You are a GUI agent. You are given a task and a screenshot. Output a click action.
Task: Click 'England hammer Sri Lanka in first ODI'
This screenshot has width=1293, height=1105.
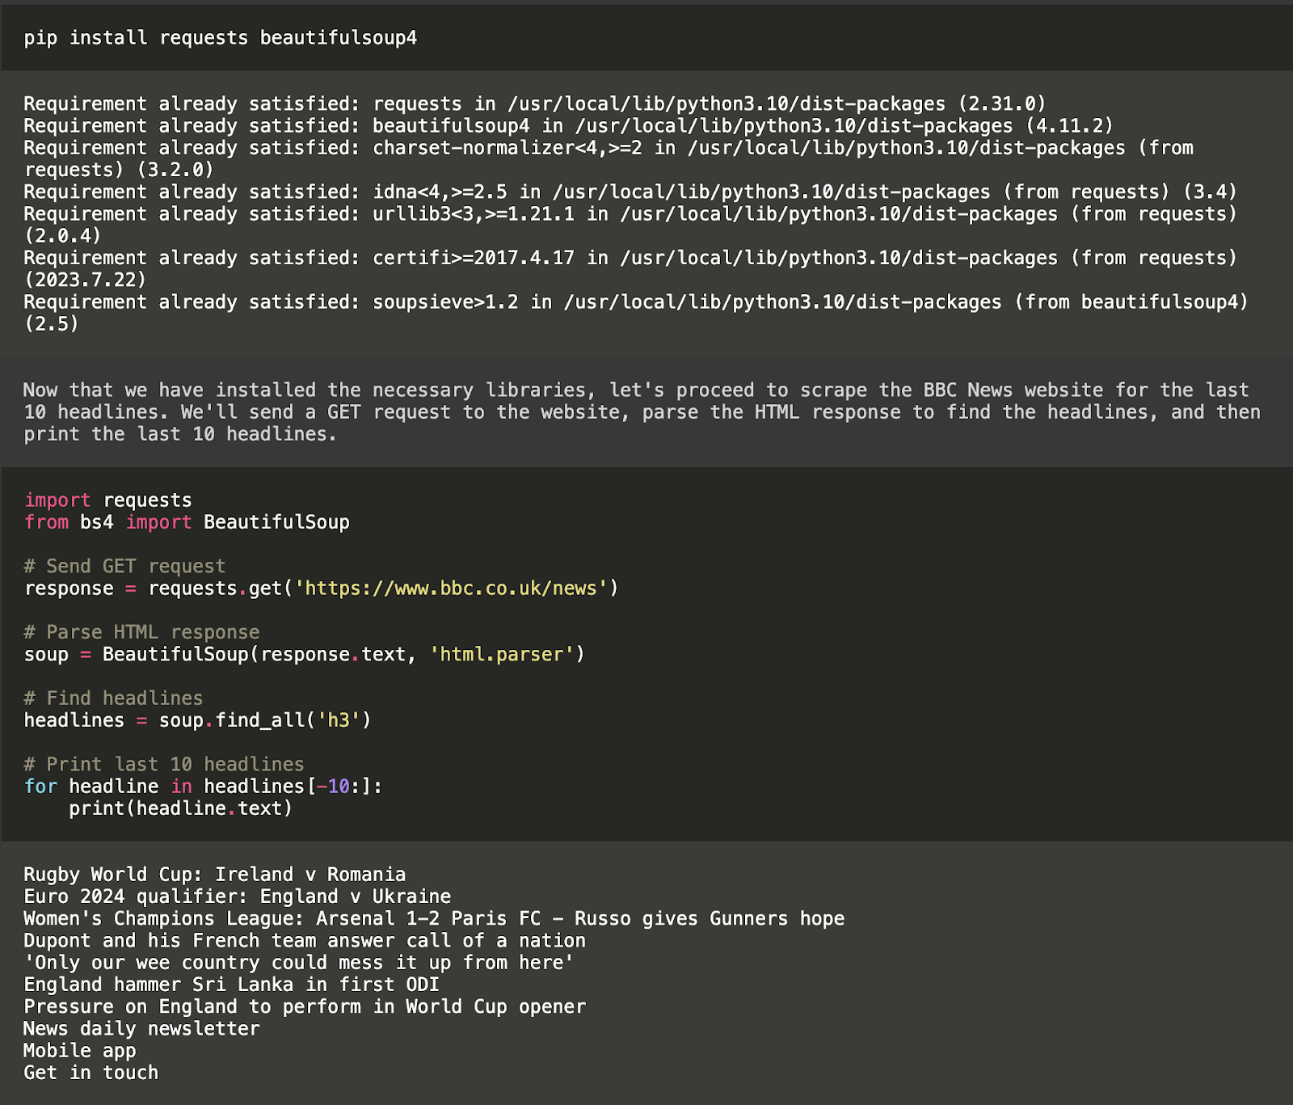pyautogui.click(x=232, y=985)
